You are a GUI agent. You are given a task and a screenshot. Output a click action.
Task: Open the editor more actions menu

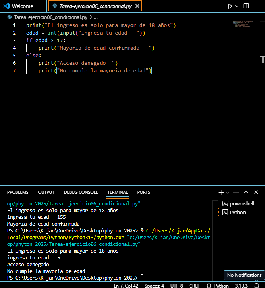tap(256, 6)
